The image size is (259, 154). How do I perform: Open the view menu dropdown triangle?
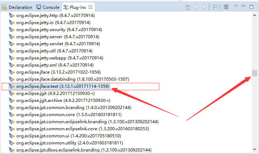coord(236,6)
